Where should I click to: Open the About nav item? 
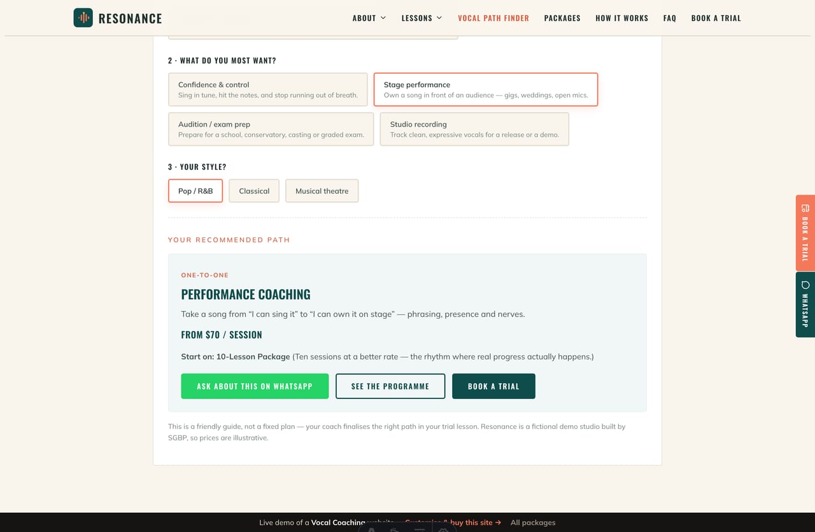tap(369, 18)
